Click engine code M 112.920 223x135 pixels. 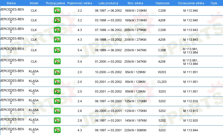(190, 120)
